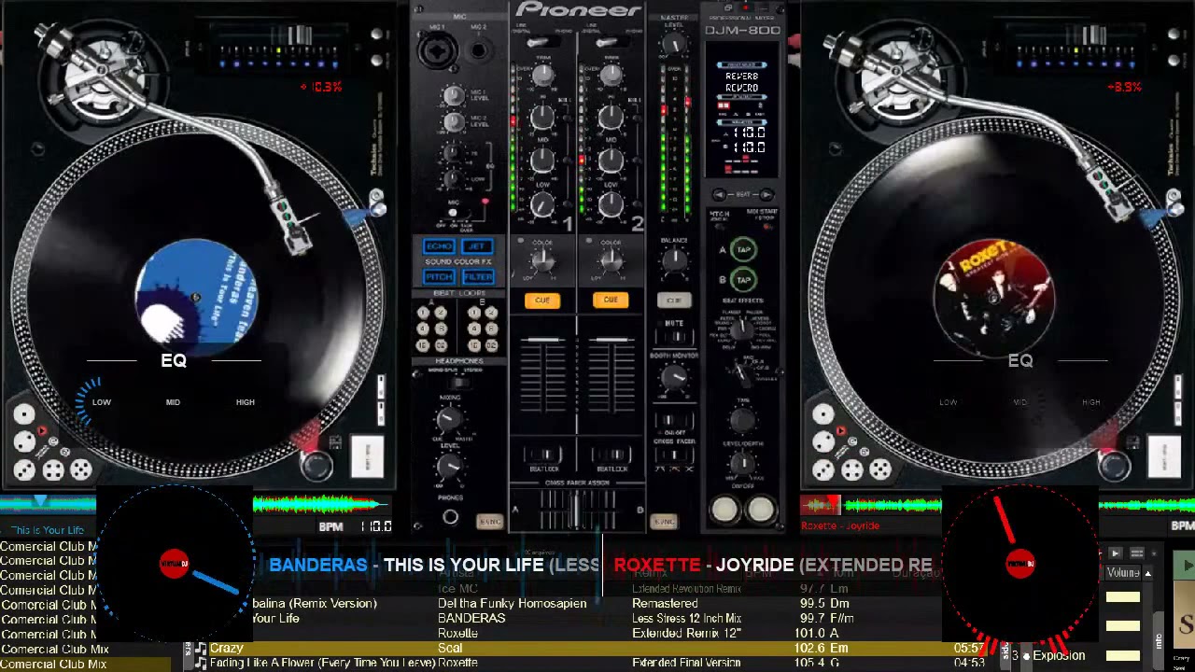
Task: Toggle left channel BEATLOCK switch
Action: point(542,455)
